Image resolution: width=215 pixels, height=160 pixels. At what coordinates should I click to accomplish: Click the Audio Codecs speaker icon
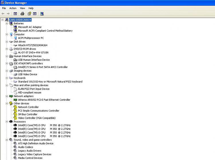(15, 147)
